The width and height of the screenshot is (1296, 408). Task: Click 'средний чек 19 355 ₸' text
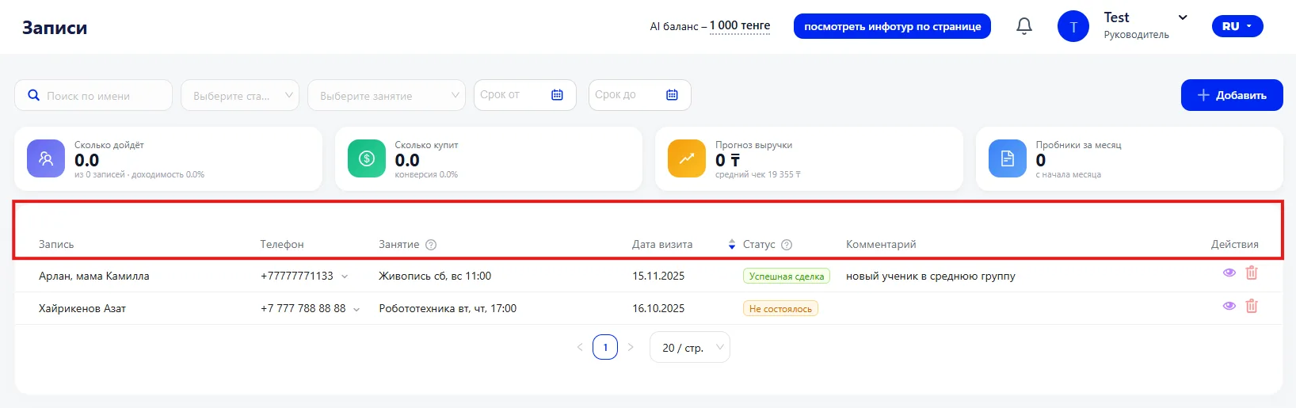758,174
